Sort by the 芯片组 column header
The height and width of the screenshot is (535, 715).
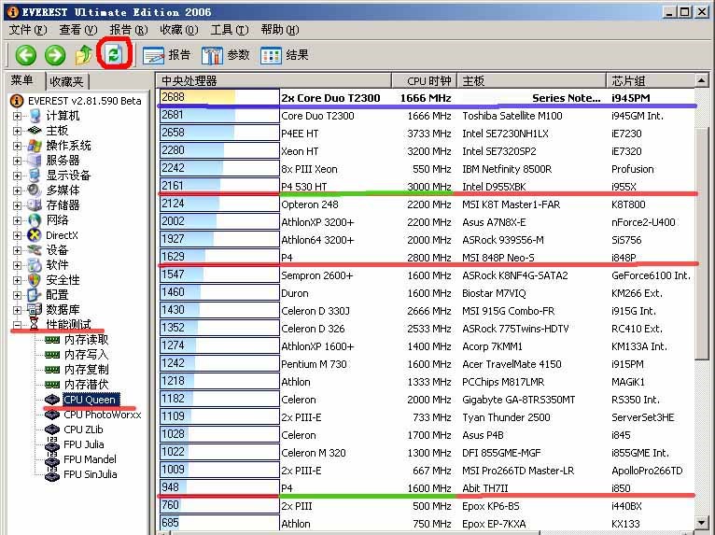[x=651, y=80]
